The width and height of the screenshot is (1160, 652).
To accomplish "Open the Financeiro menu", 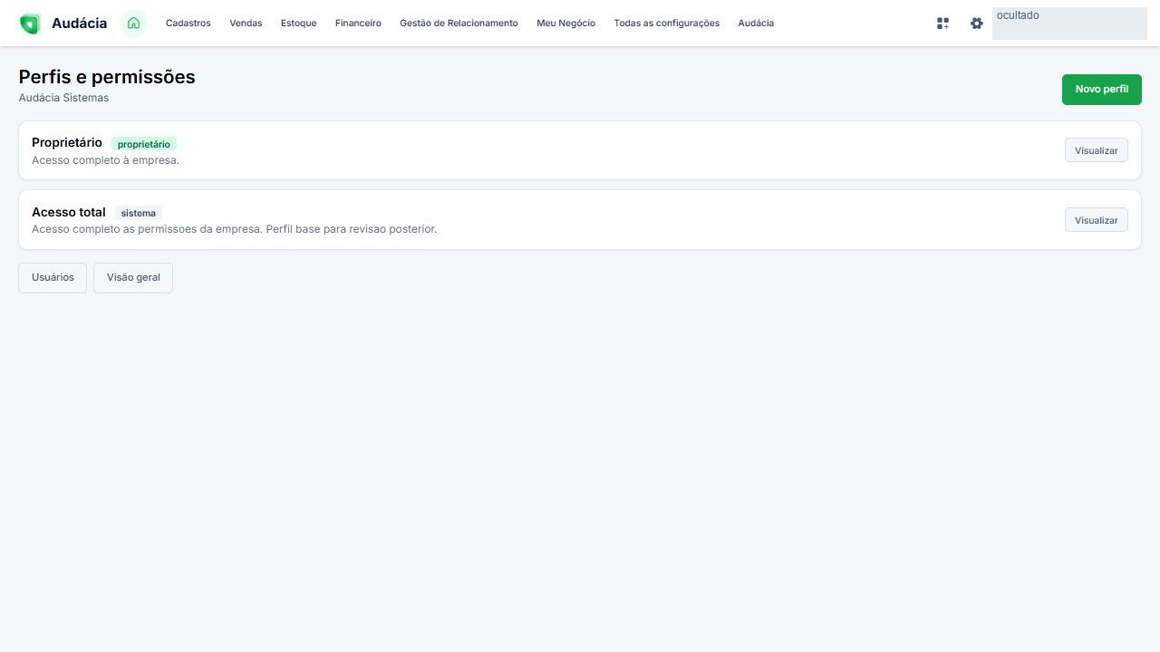I will (358, 24).
